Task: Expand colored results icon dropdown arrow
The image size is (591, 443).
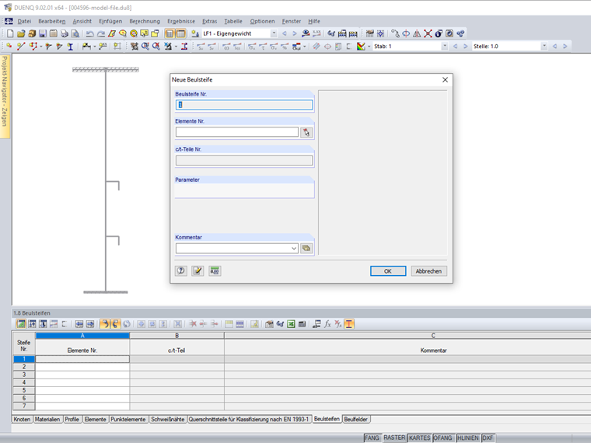Action: pos(369,47)
